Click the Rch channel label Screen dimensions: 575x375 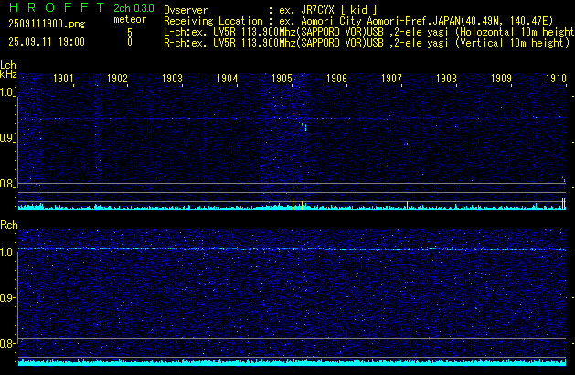point(9,225)
